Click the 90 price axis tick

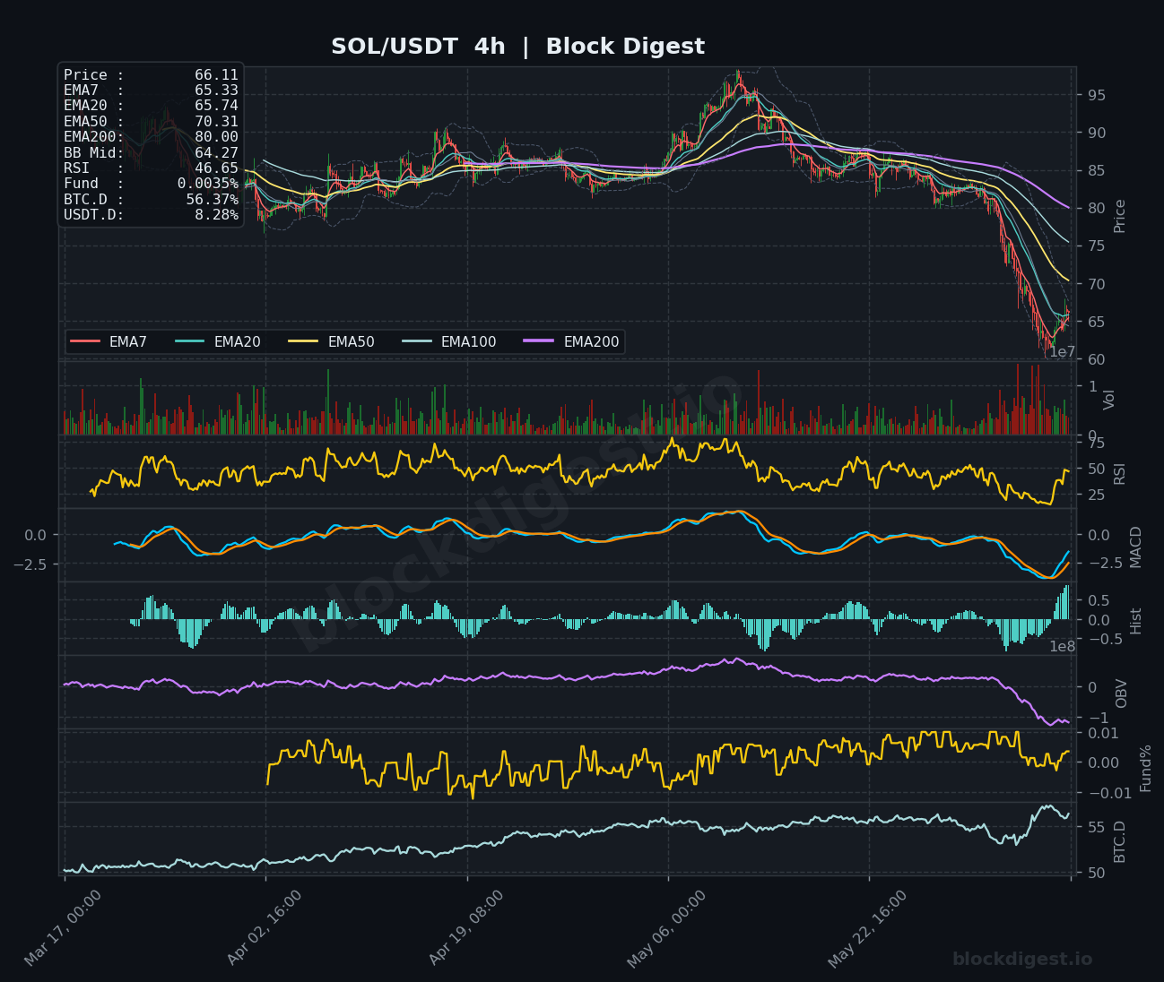point(1097,134)
